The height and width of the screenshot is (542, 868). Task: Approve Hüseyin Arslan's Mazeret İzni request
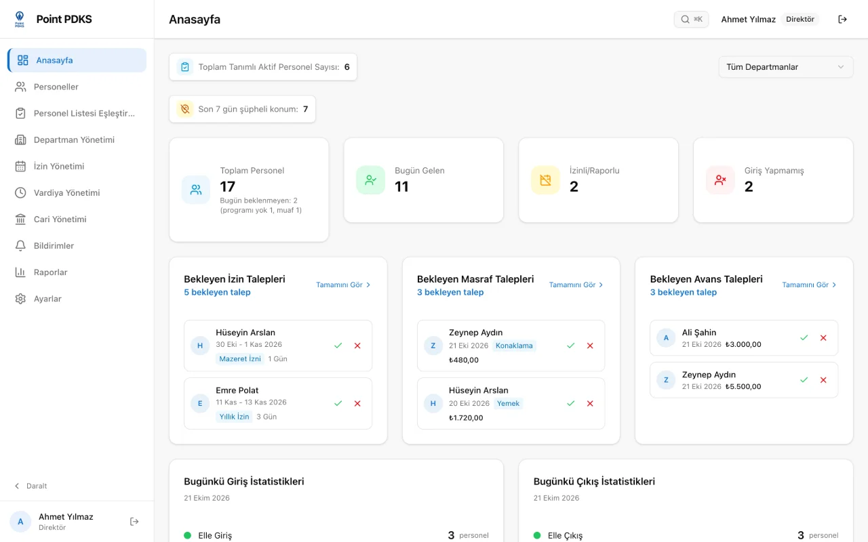[338, 346]
